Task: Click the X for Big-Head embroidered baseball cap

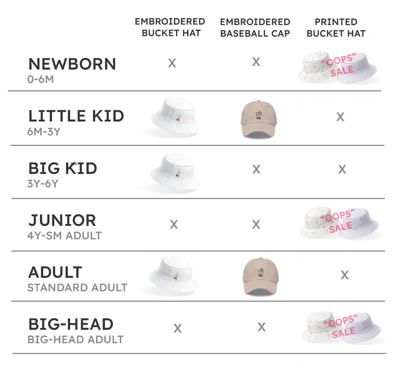Action: [261, 327]
